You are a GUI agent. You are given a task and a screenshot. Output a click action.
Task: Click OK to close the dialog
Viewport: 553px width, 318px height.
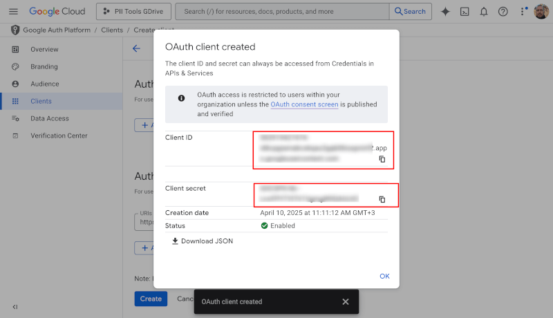tap(384, 276)
